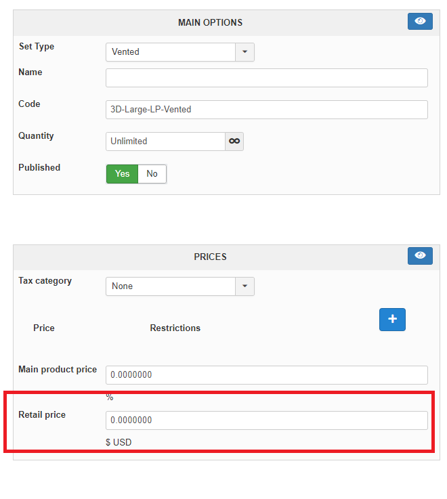Click the Restrictions column heading

tap(175, 328)
